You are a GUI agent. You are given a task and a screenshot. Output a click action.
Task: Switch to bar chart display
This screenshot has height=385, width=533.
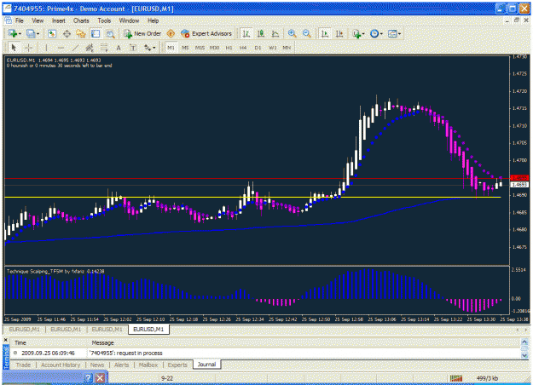246,33
